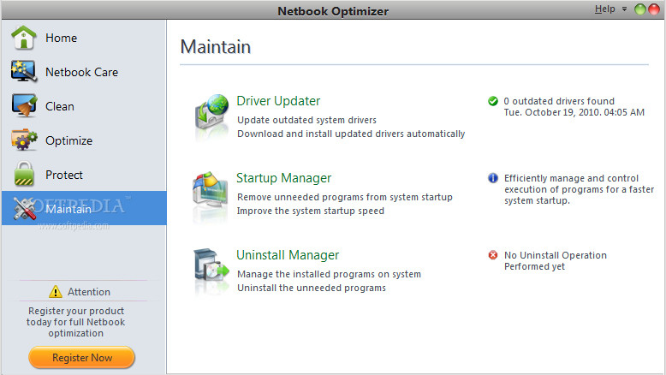Click the green check status icon
The image size is (666, 375).
[x=493, y=101]
